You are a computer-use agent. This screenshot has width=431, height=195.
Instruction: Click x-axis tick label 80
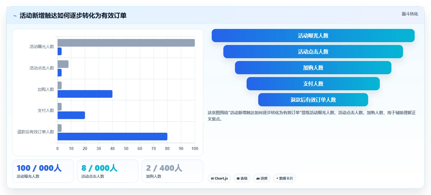(167, 148)
